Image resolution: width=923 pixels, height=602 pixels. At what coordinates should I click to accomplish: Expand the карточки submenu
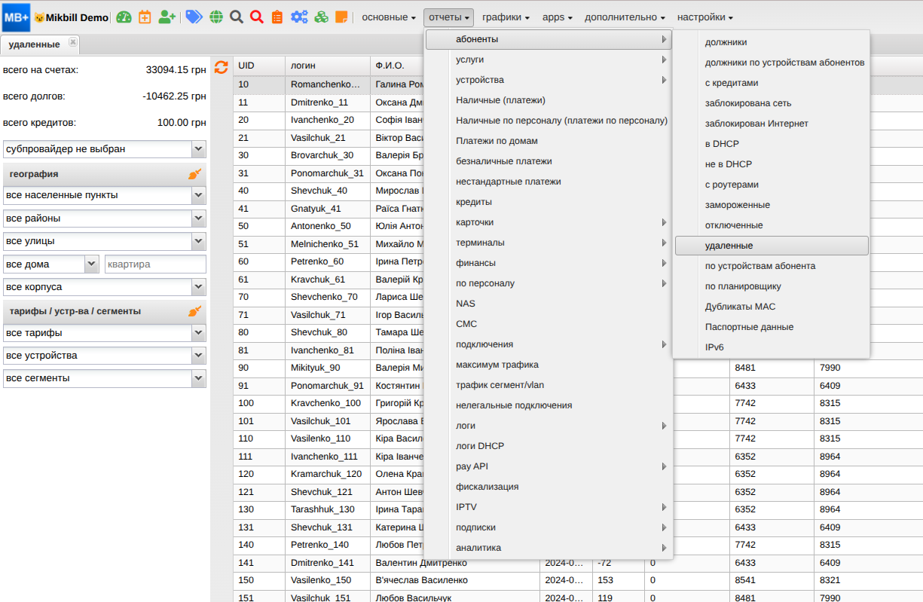click(549, 222)
